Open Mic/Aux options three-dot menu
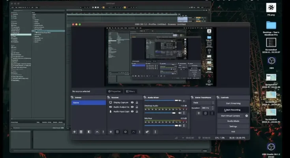The image size is (290, 158). point(185,125)
